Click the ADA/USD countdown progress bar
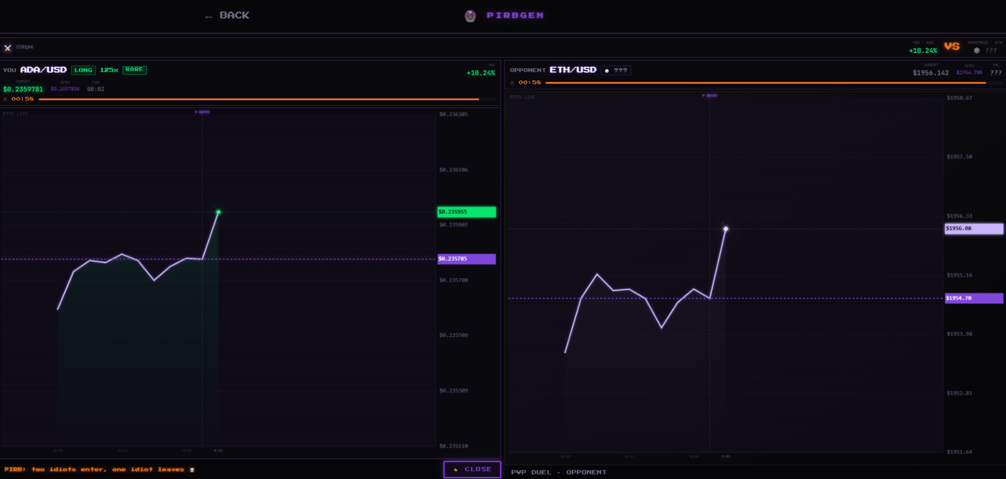The image size is (1006, 479). (260, 99)
